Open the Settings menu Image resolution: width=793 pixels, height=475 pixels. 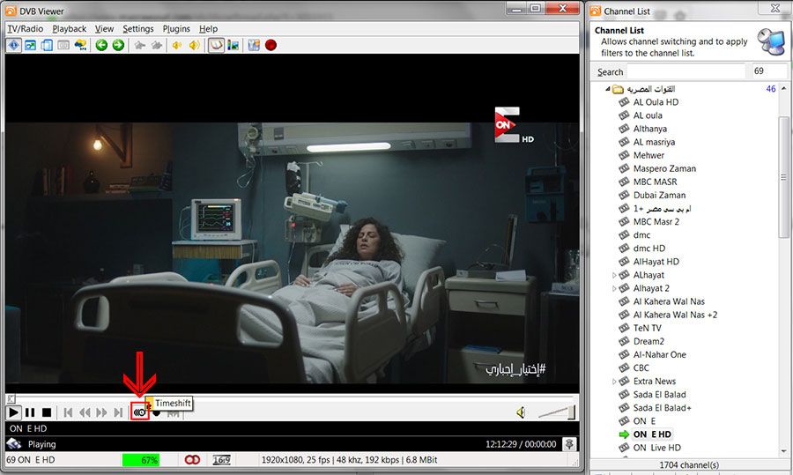(x=138, y=29)
